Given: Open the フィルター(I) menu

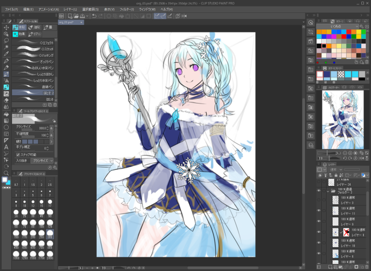Looking at the screenshot, I should [x=127, y=9].
